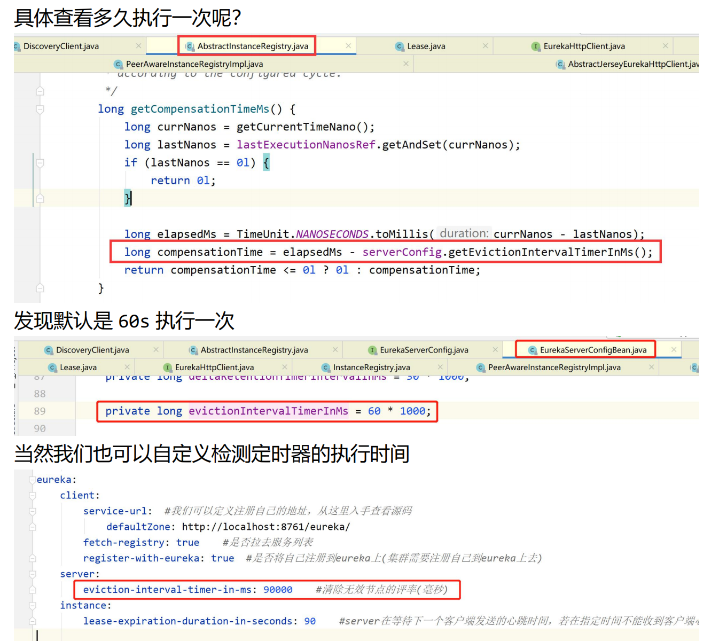Close the EurekaHttpClient.java tab beside InstanceRegistry.java
This screenshot has width=719, height=641.
coord(285,367)
